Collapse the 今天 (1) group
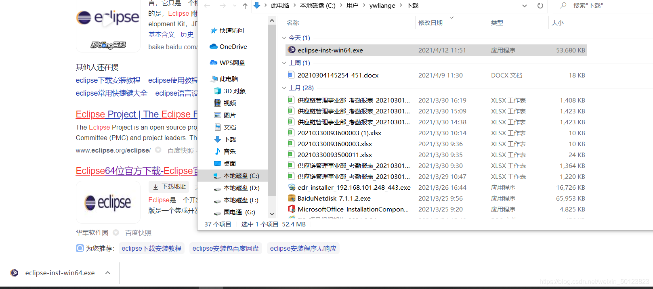The width and height of the screenshot is (653, 289). [284, 38]
